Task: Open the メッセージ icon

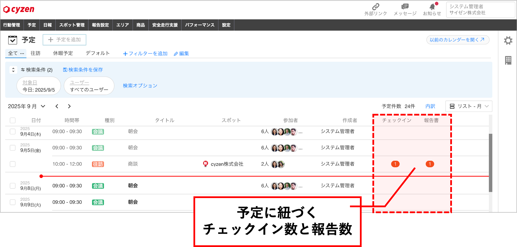Action: 405,6
